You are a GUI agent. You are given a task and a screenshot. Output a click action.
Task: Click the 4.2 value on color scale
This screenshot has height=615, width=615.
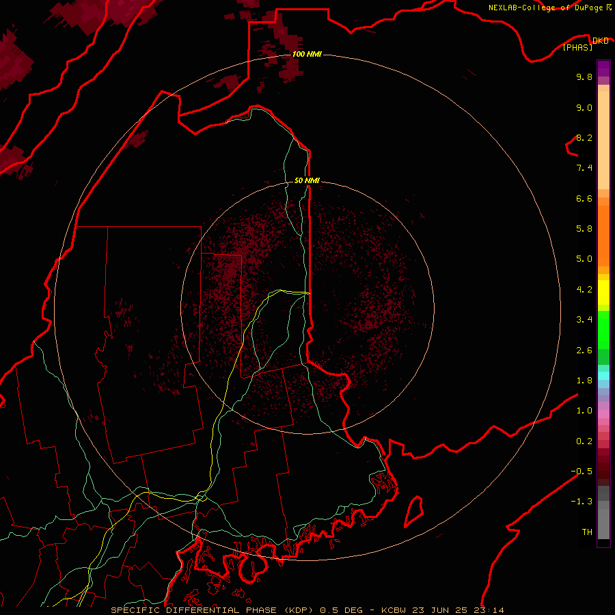click(x=584, y=290)
